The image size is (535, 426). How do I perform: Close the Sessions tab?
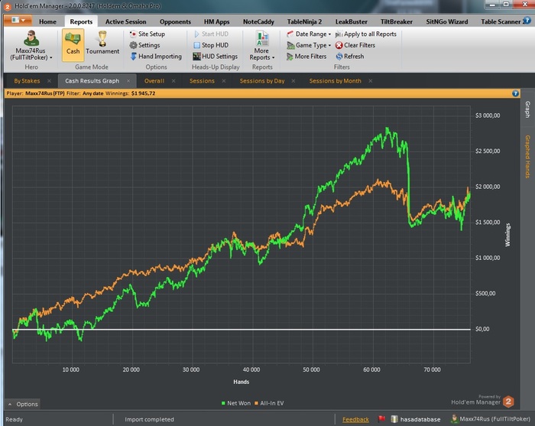click(x=224, y=81)
